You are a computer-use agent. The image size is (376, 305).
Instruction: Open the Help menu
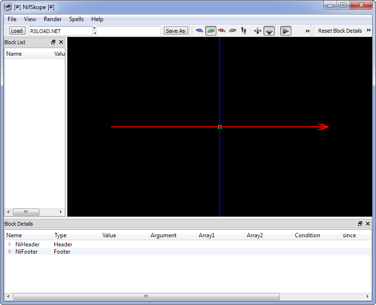tap(97, 19)
